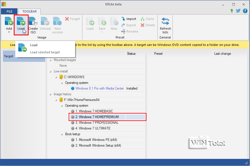The width and height of the screenshot is (250, 166).
Task: Click Rename preset
Action: [130, 31]
